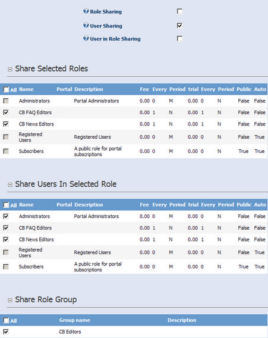
Task: Uncheck Administrators in Share Users In Selected Role
Action: click(6, 216)
